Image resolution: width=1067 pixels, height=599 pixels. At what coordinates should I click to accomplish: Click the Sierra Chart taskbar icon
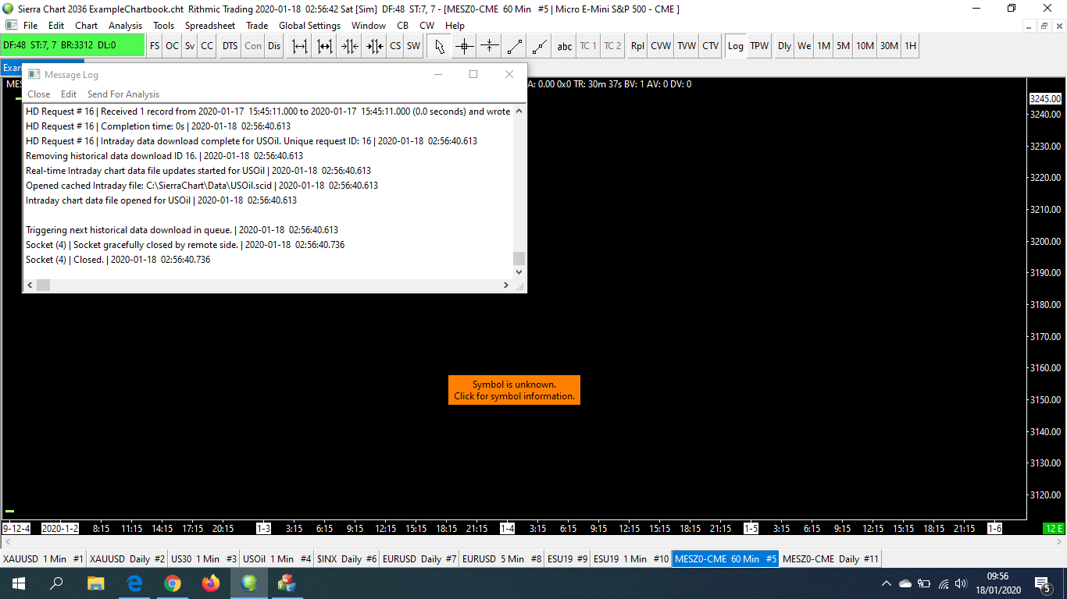248,583
